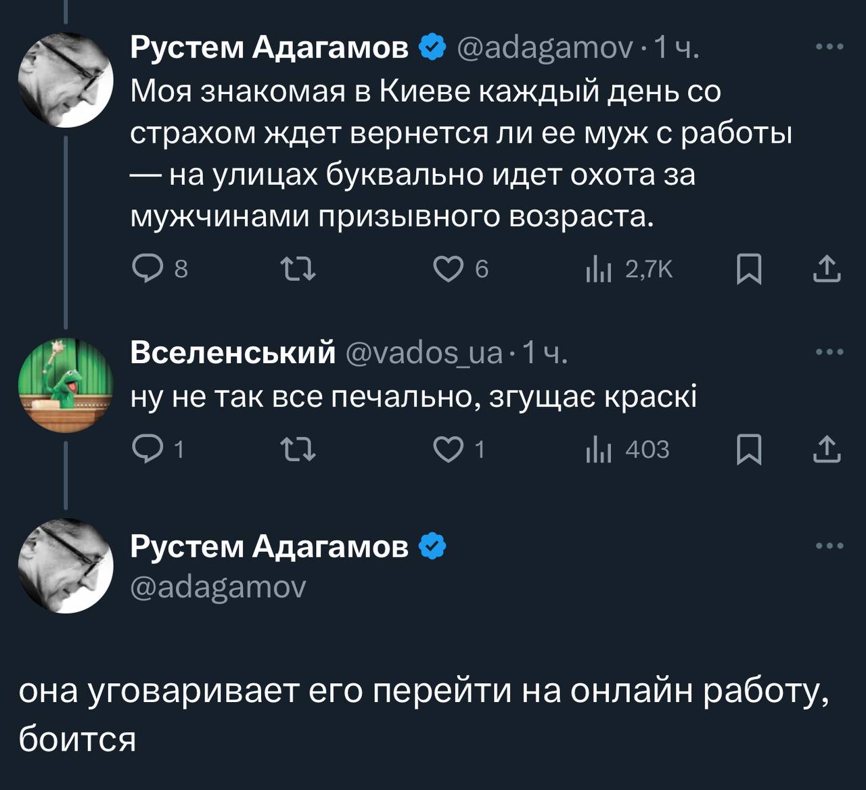Like the first tweet with 6 likes
866x790 pixels.
pyautogui.click(x=460, y=269)
